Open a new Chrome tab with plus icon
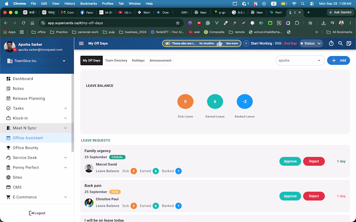The width and height of the screenshot is (356, 222). coord(308,13)
